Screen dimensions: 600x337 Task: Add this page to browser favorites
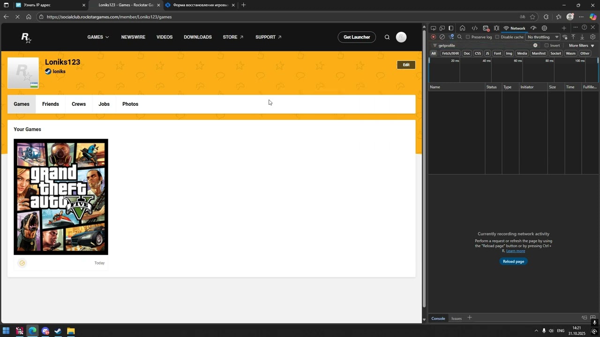tap(532, 17)
